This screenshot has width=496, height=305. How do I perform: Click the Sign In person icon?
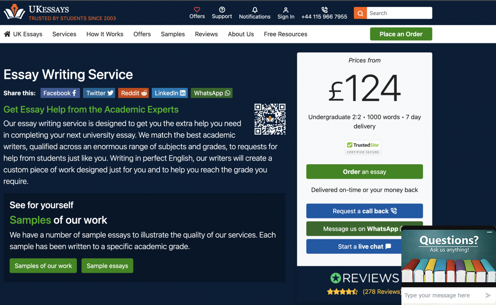pyautogui.click(x=286, y=10)
